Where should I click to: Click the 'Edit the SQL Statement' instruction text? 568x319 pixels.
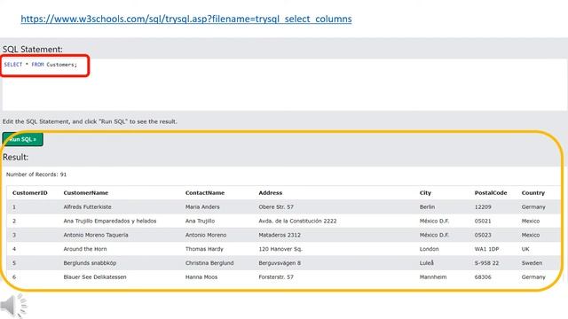(x=90, y=121)
